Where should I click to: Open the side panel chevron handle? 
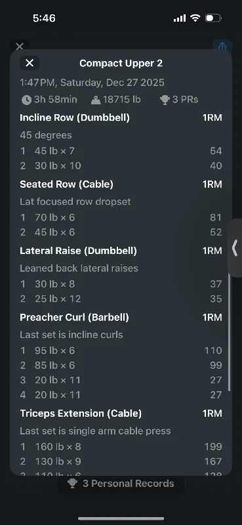pos(235,249)
